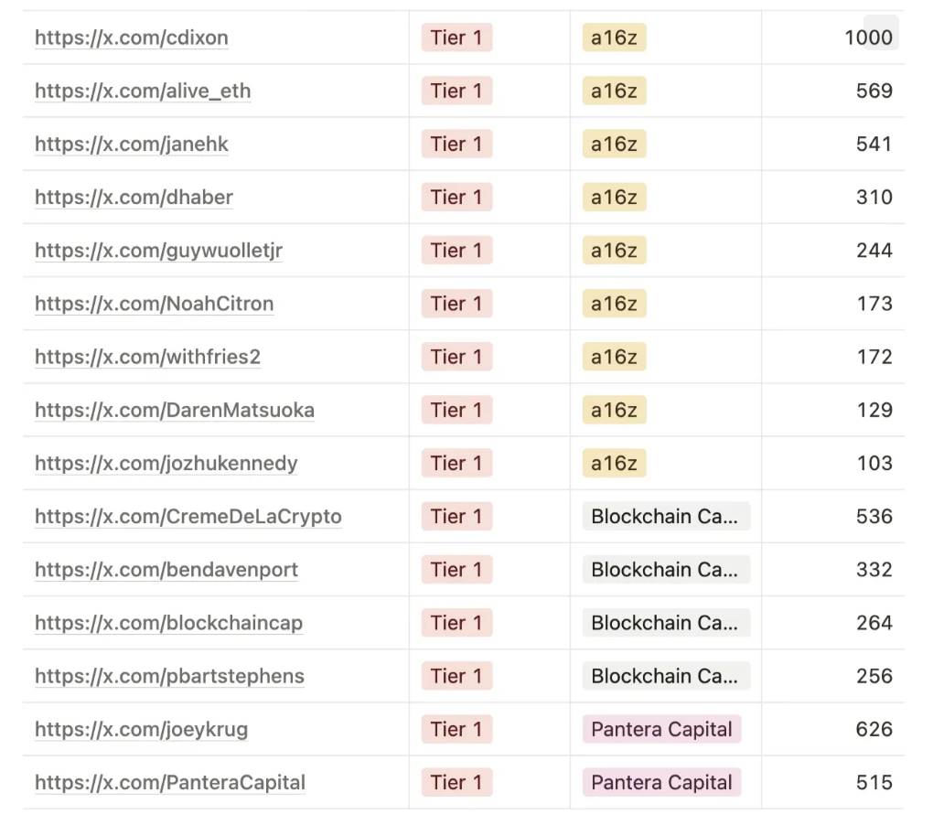
Task: Open Pantera Capital tag in joeykrug row
Action: [661, 730]
